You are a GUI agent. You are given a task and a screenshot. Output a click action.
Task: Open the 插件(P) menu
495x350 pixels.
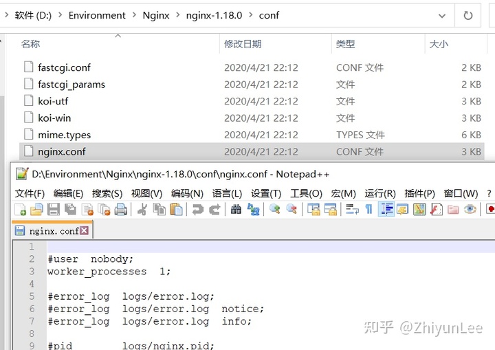pyautogui.click(x=419, y=193)
